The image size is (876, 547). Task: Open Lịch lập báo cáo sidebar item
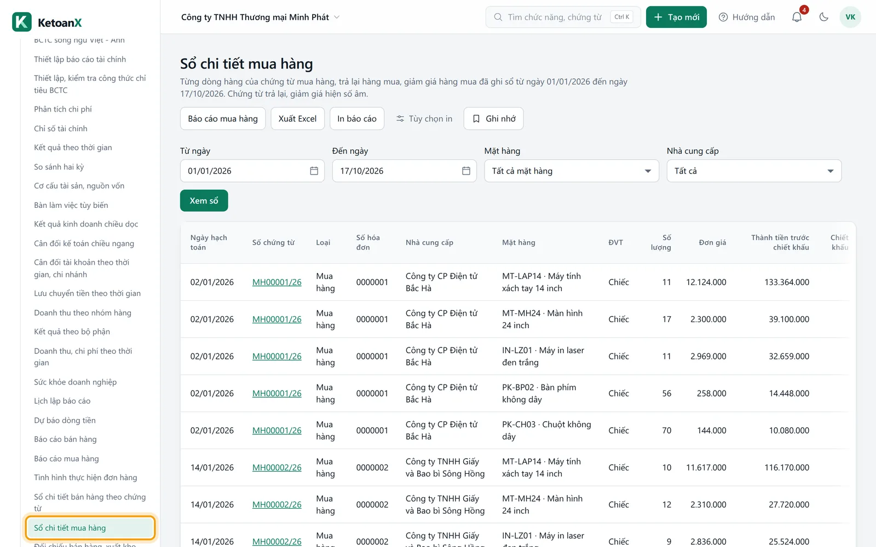62,401
